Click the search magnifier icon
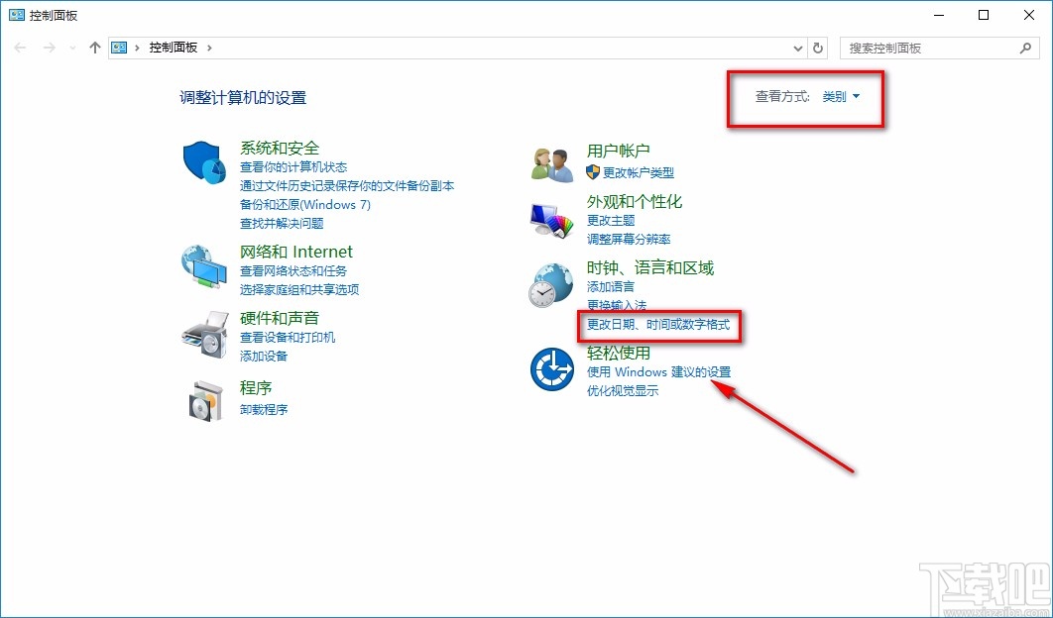1053x618 pixels. pyautogui.click(x=1026, y=47)
